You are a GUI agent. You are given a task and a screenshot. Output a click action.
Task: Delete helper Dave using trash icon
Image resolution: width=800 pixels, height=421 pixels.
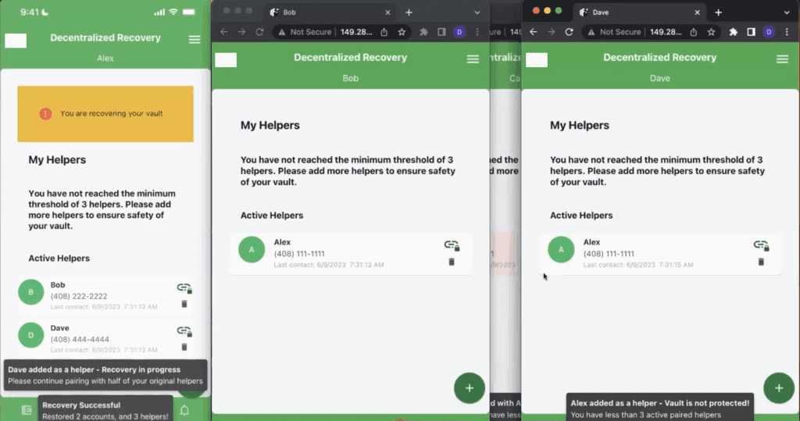coord(184,346)
